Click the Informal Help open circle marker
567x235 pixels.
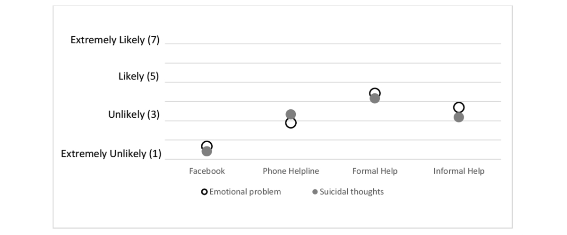pos(459,107)
